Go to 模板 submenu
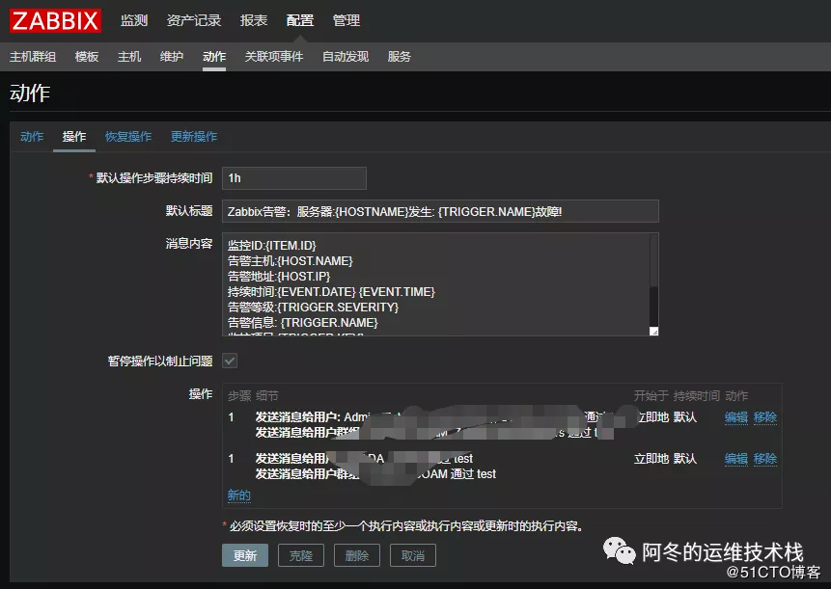831x589 pixels. pyautogui.click(x=87, y=57)
